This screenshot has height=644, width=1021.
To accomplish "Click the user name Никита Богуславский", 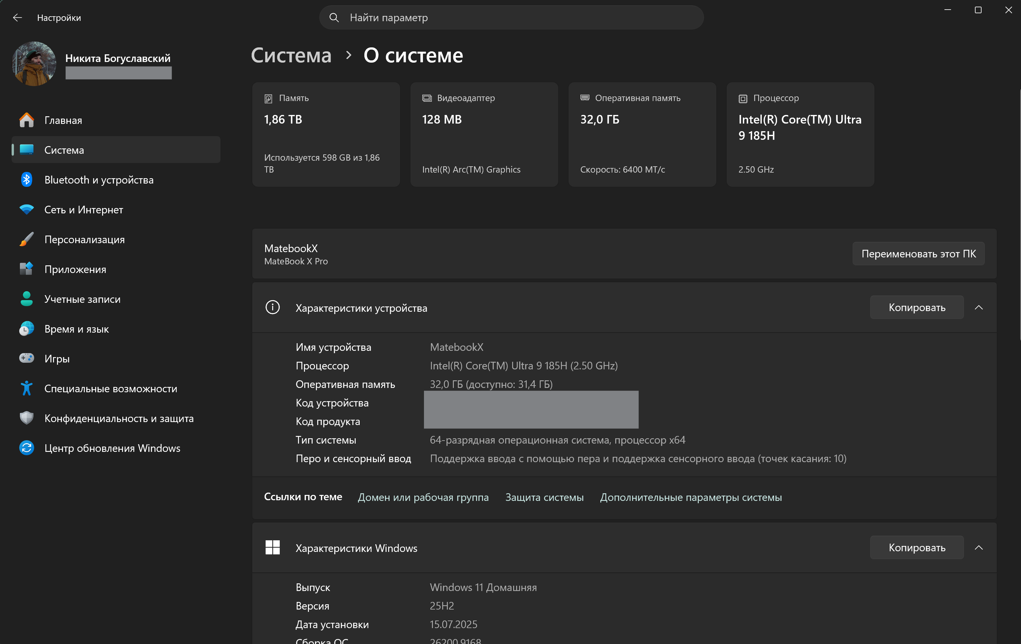I will point(118,58).
